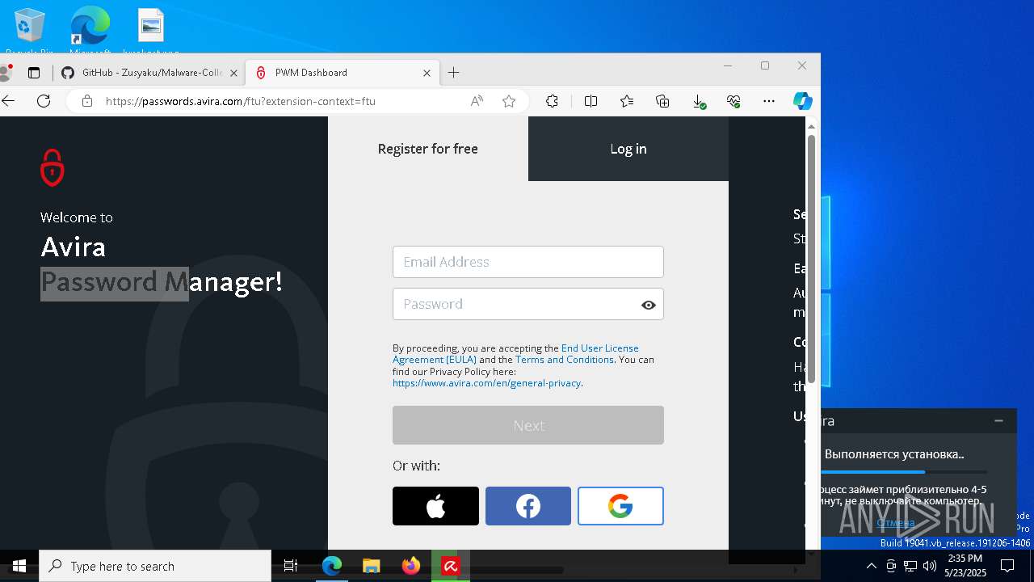Click the browser address bar URL
Image resolution: width=1034 pixels, height=582 pixels.
241,101
